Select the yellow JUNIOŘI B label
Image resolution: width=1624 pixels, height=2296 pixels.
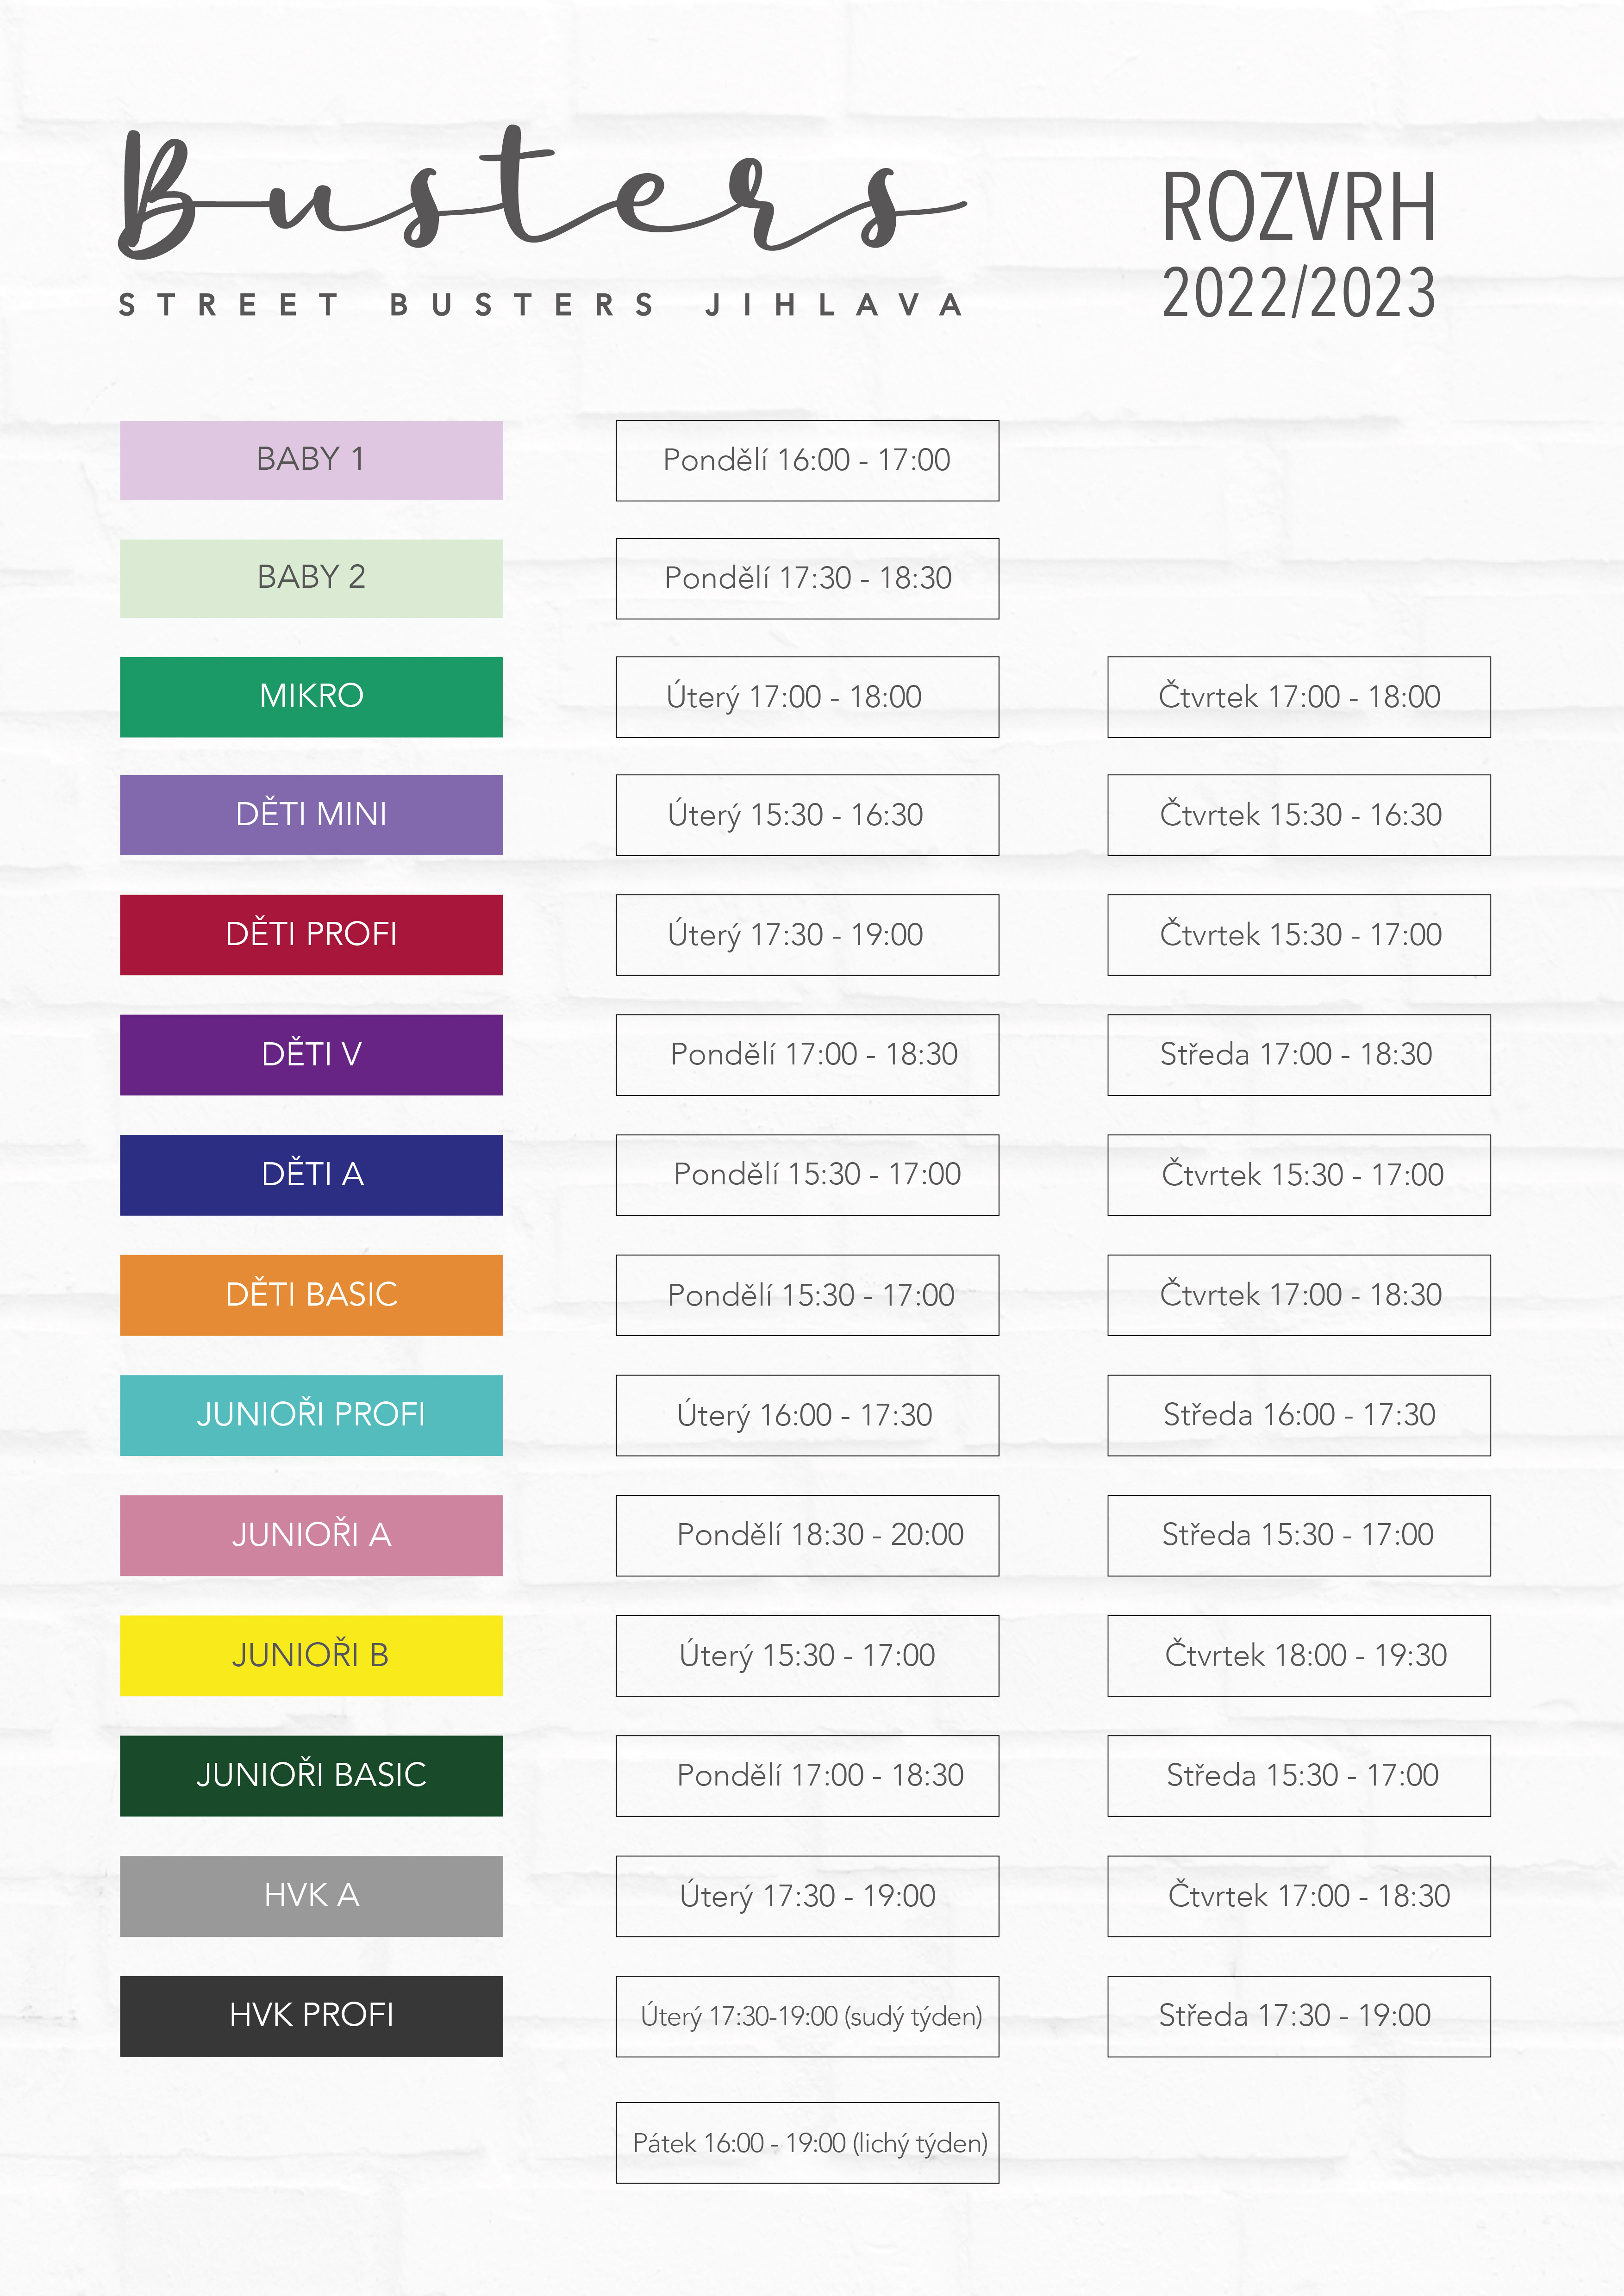(x=311, y=1656)
